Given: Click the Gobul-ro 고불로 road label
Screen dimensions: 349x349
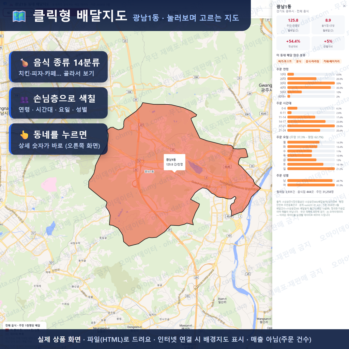Looking at the screenshot, I should pos(201,184).
